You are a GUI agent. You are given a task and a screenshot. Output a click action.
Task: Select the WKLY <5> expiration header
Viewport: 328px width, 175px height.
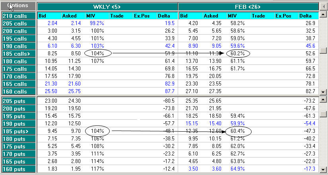(x=107, y=7)
